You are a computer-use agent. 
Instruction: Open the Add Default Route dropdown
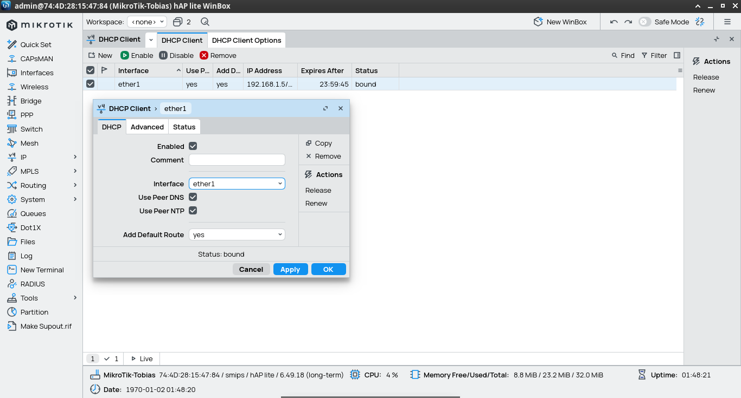click(x=237, y=234)
